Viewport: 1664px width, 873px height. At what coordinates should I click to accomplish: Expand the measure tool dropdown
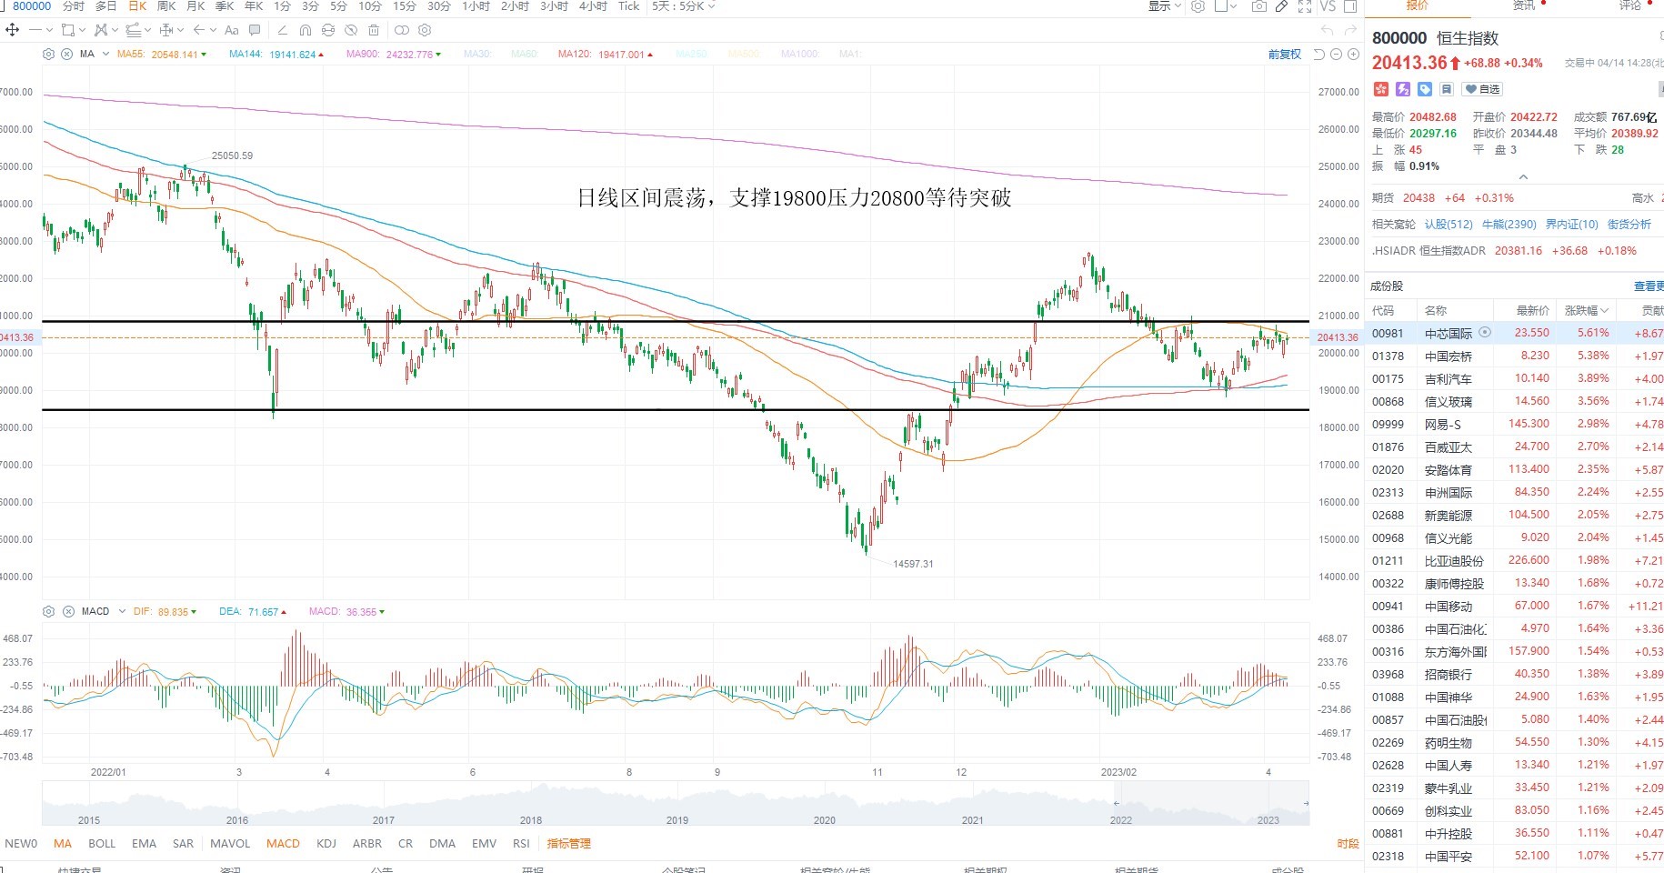pos(180,30)
